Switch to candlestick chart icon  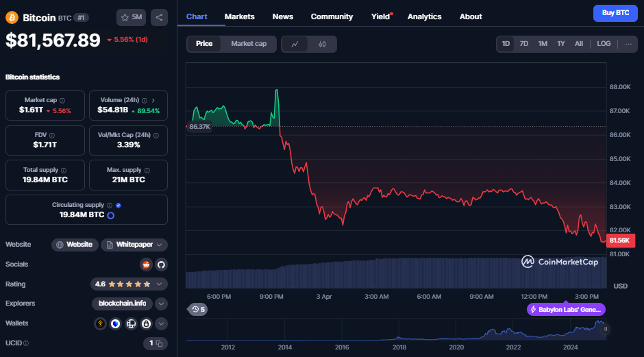322,44
